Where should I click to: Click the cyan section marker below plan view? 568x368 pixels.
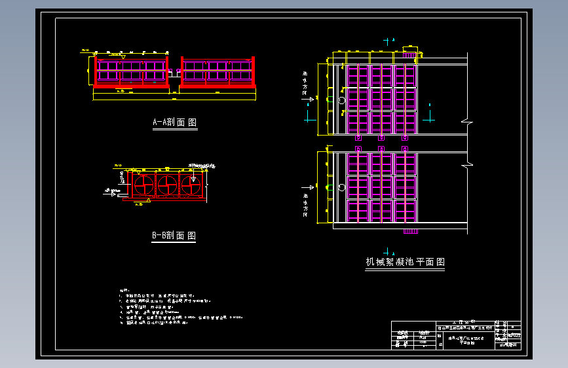(388, 251)
